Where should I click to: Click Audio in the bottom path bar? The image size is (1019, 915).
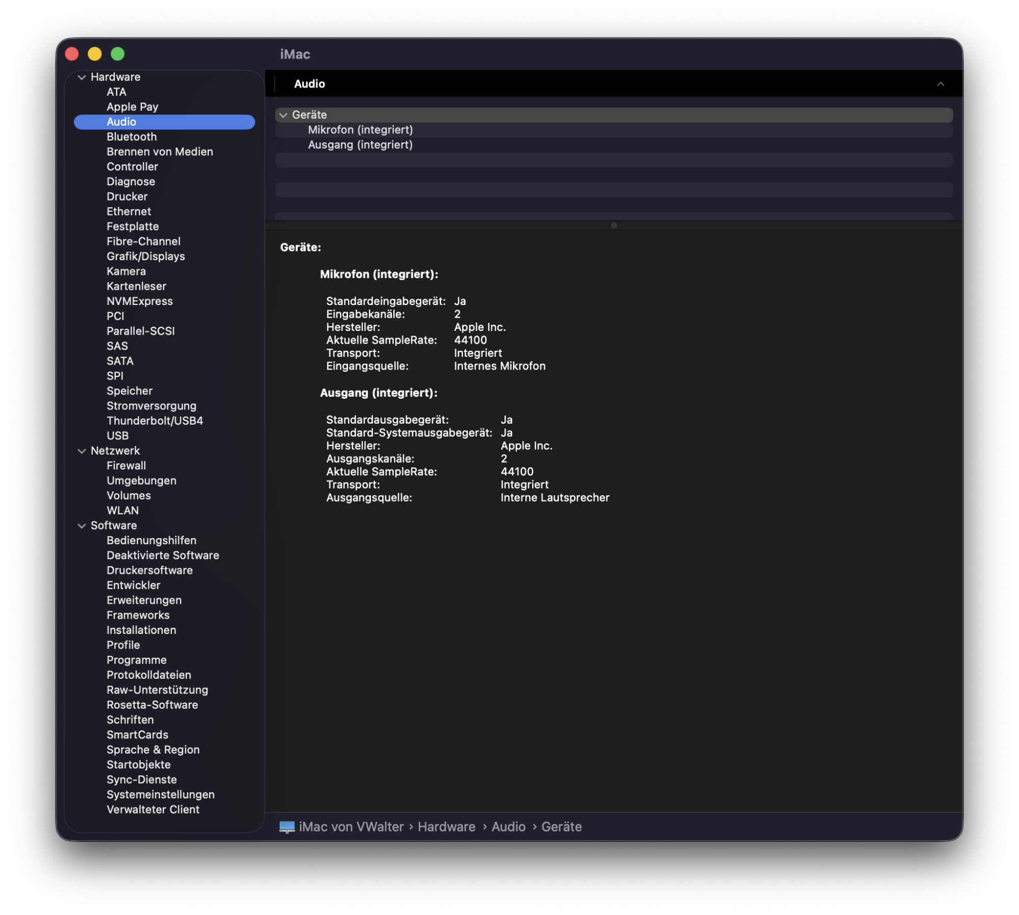pyautogui.click(x=508, y=827)
